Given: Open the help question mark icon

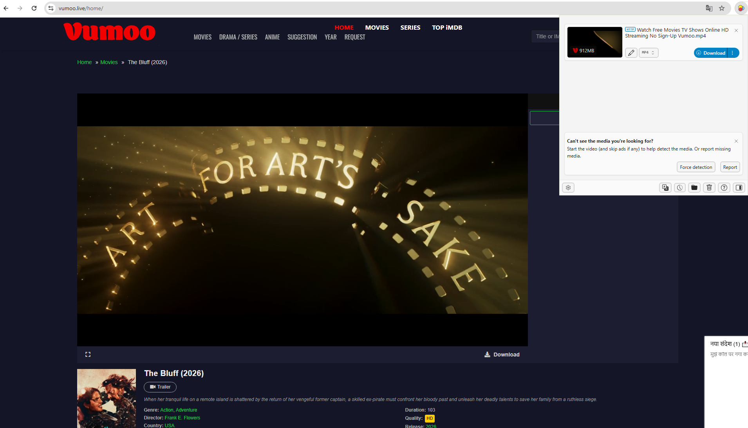Looking at the screenshot, I should pyautogui.click(x=724, y=188).
